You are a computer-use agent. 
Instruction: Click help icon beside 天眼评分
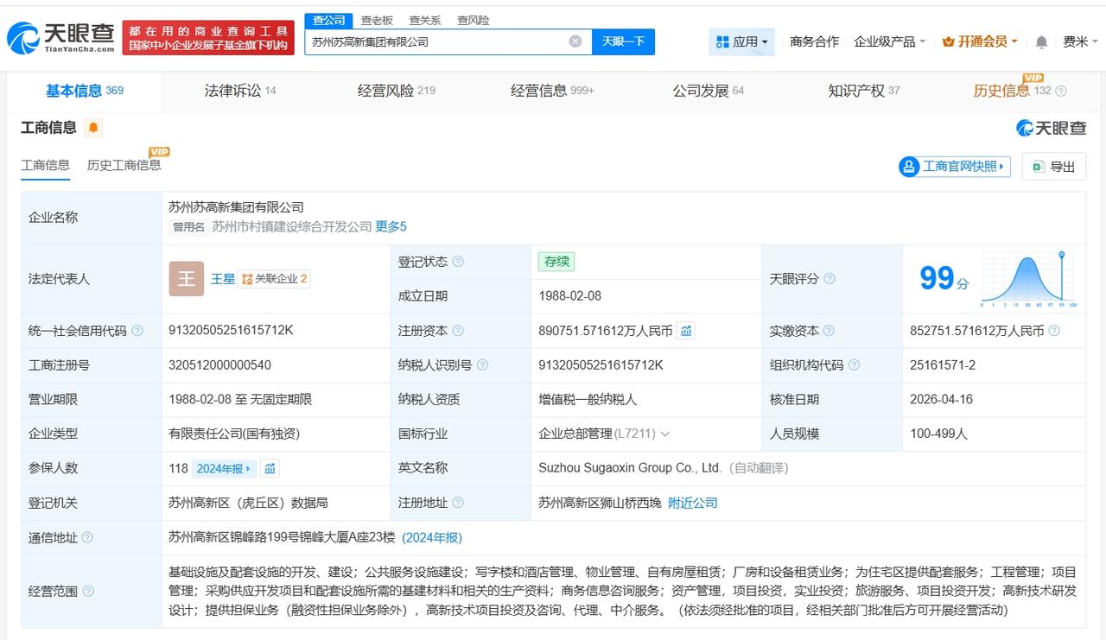click(829, 279)
